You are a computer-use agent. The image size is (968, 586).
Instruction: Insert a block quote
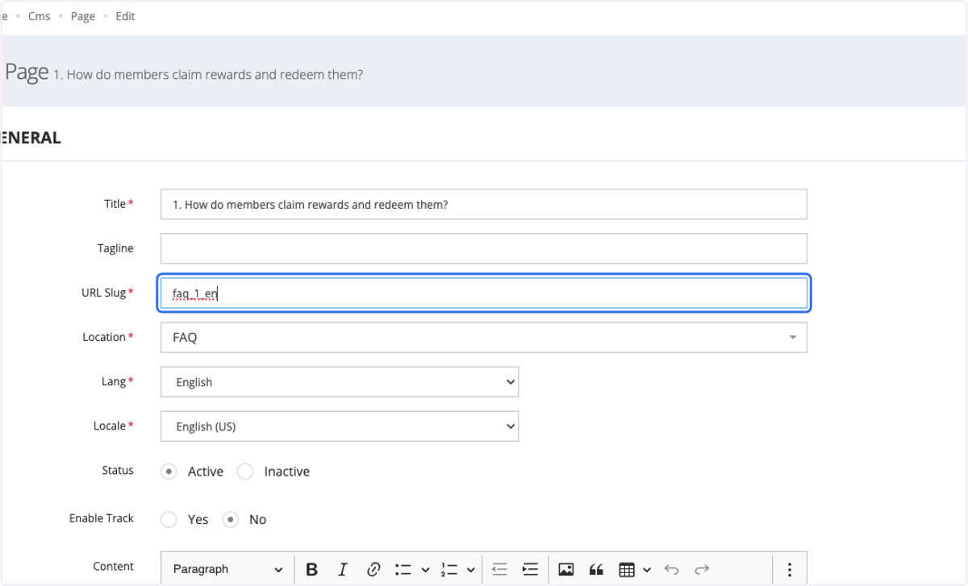pyautogui.click(x=596, y=570)
